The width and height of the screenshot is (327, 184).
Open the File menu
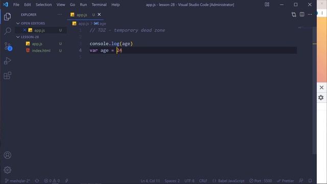coord(16,5)
